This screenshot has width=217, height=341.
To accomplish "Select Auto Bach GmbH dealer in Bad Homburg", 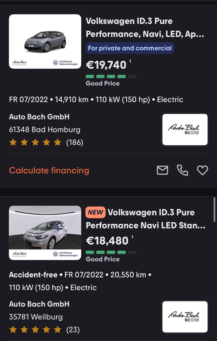I will click(x=39, y=117).
